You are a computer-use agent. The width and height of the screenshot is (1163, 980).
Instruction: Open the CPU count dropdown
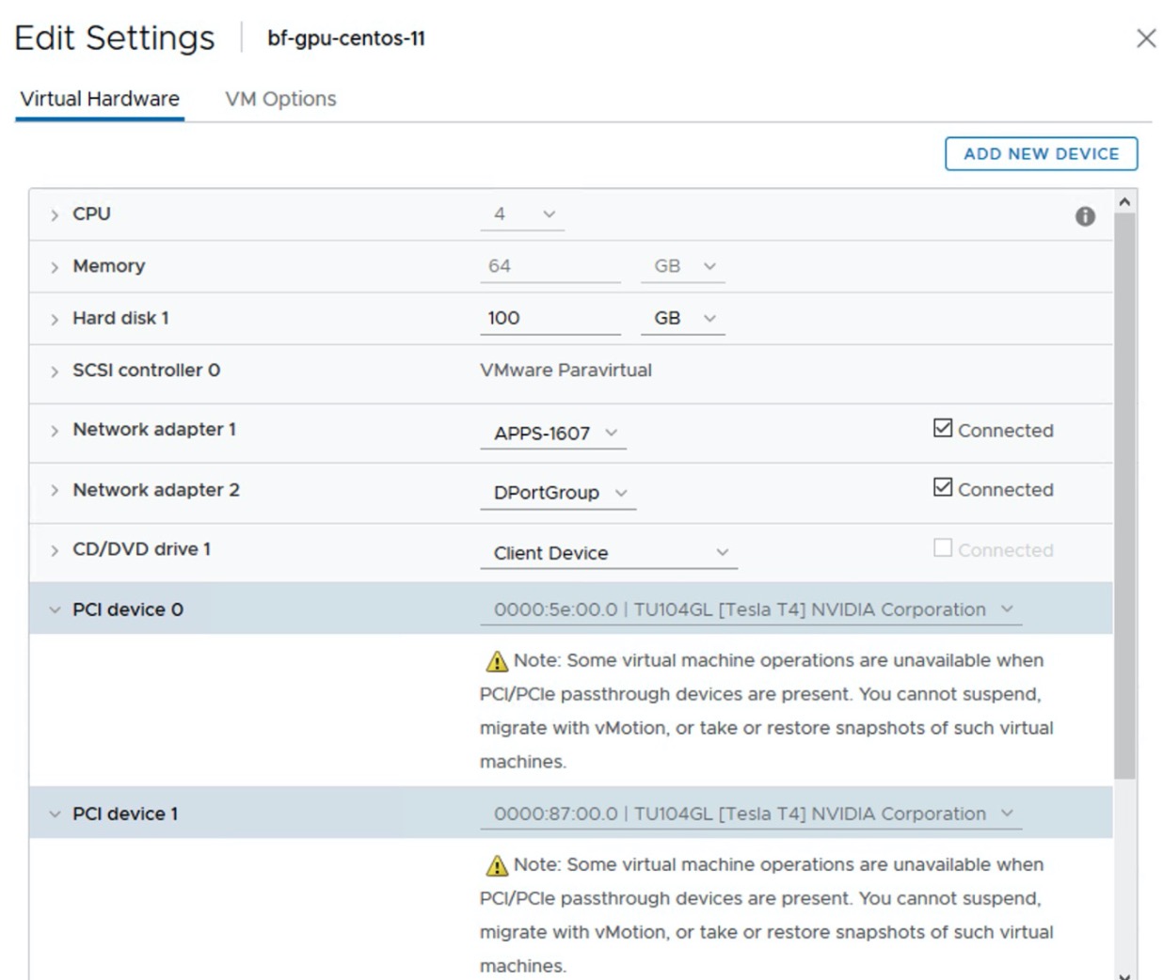(x=523, y=214)
